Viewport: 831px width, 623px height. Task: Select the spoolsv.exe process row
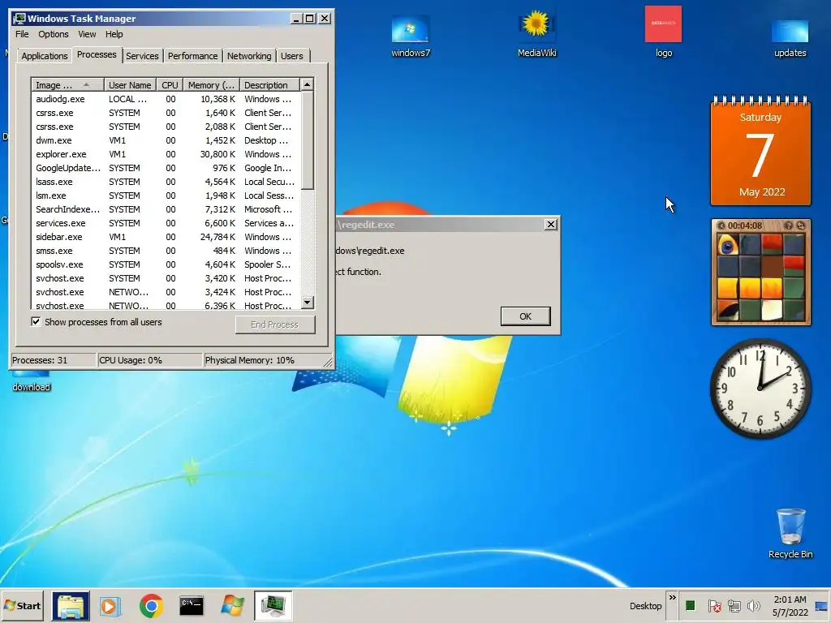(166, 264)
